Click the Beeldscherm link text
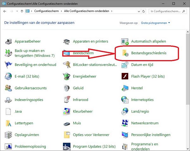Image resolution: width=190 pixels, height=151 pixels. click(83, 53)
